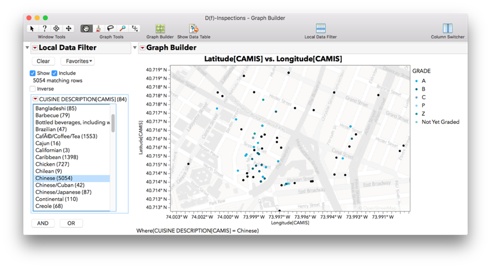This screenshot has width=491, height=268.
Task: Select the magnifier zoom tool
Action: pyautogui.click(x=123, y=28)
